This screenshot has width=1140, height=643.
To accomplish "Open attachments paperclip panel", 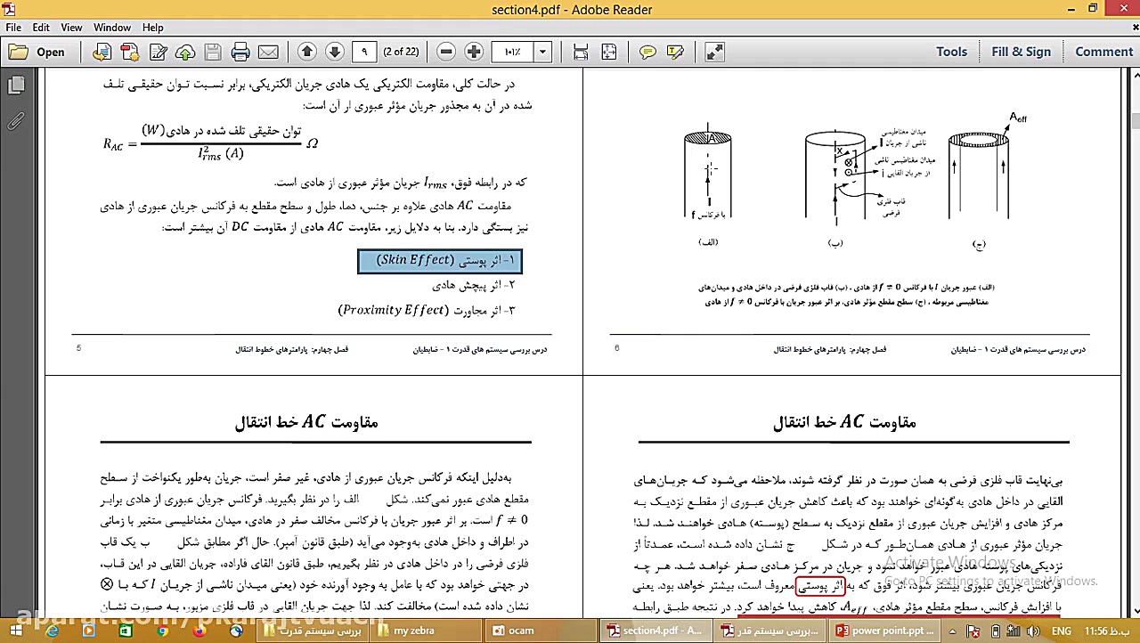I will pyautogui.click(x=15, y=121).
